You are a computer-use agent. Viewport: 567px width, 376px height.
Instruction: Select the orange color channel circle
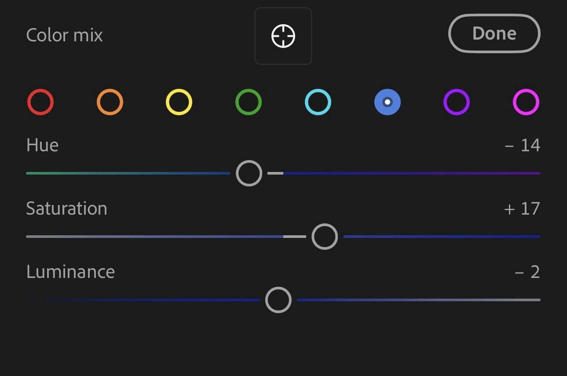[110, 102]
